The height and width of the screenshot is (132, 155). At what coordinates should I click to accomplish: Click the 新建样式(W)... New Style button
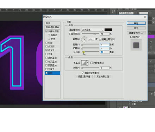(136, 33)
